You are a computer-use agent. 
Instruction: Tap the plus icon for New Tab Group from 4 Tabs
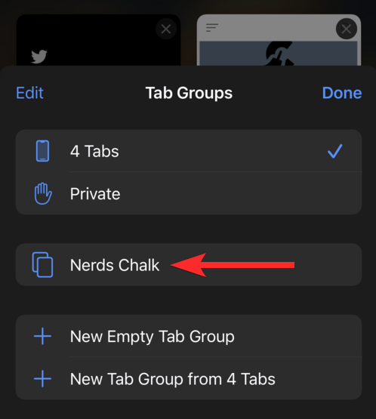42,379
